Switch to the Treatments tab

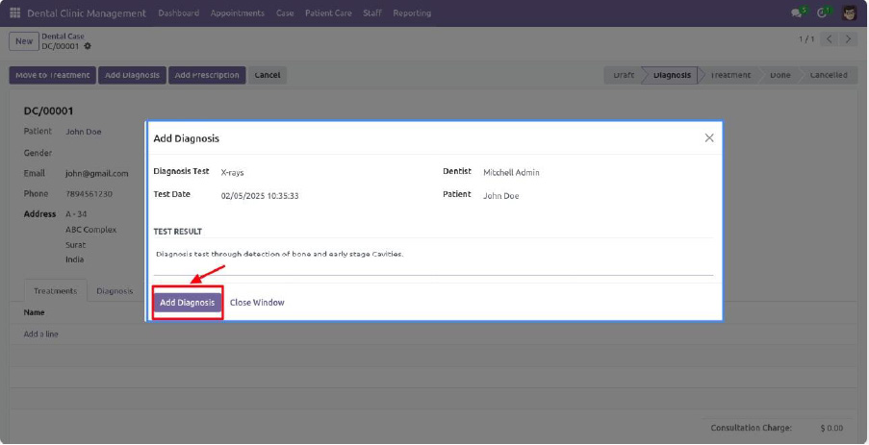(55, 291)
